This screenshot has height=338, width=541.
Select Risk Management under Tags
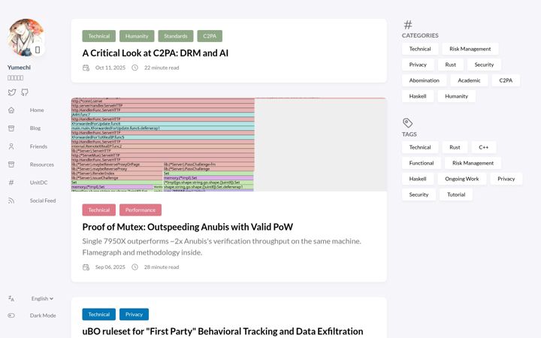pos(473,163)
